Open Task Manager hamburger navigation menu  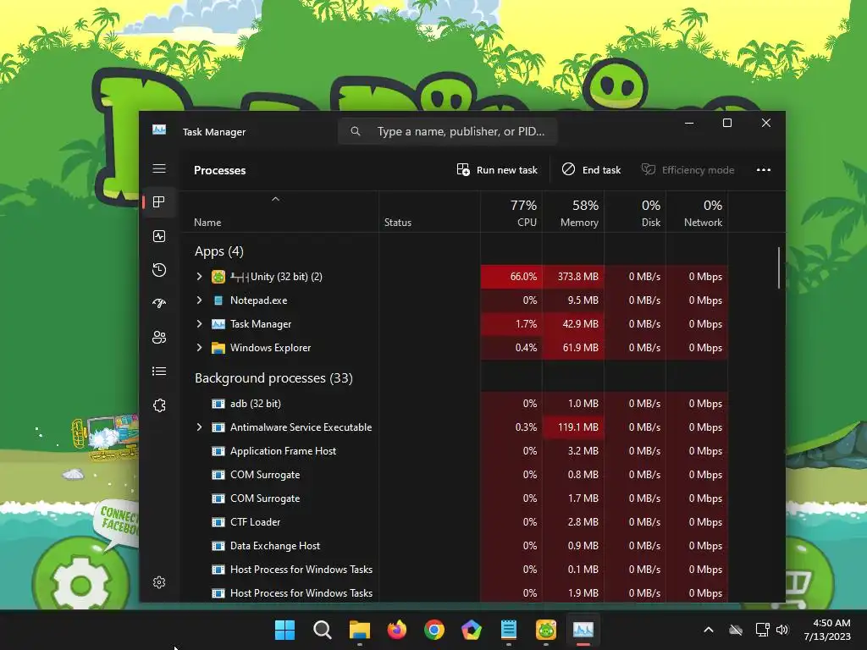[x=159, y=168]
